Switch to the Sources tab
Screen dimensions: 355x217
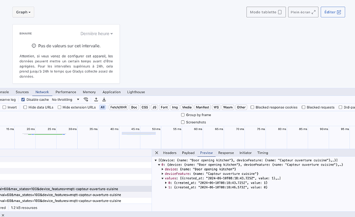click(x=22, y=92)
